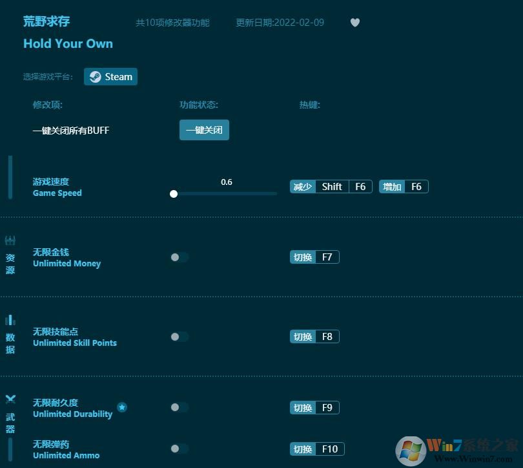Turn on Unlimited Durability switch
Screen dimensions: 523x468
click(x=179, y=407)
